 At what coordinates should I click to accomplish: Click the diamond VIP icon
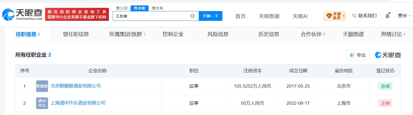point(329,16)
